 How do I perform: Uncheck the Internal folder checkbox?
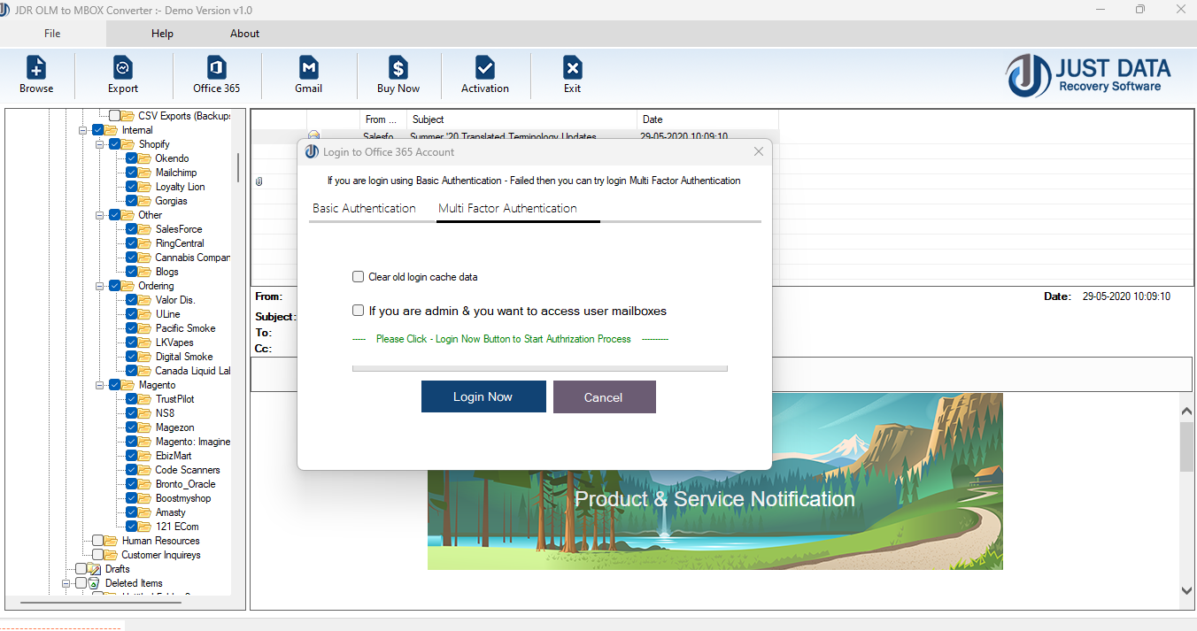98,130
